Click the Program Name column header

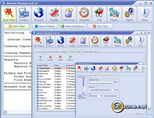pyautogui.click(x=45, y=65)
